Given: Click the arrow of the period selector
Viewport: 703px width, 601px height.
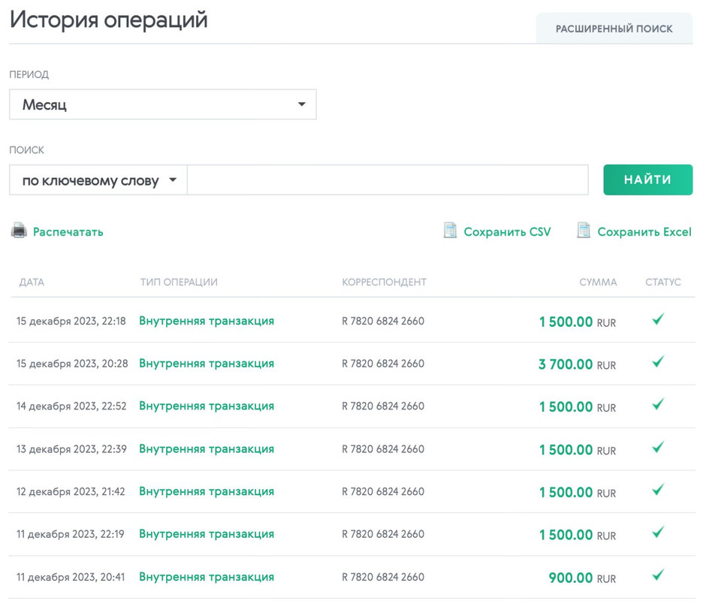Looking at the screenshot, I should point(302,104).
